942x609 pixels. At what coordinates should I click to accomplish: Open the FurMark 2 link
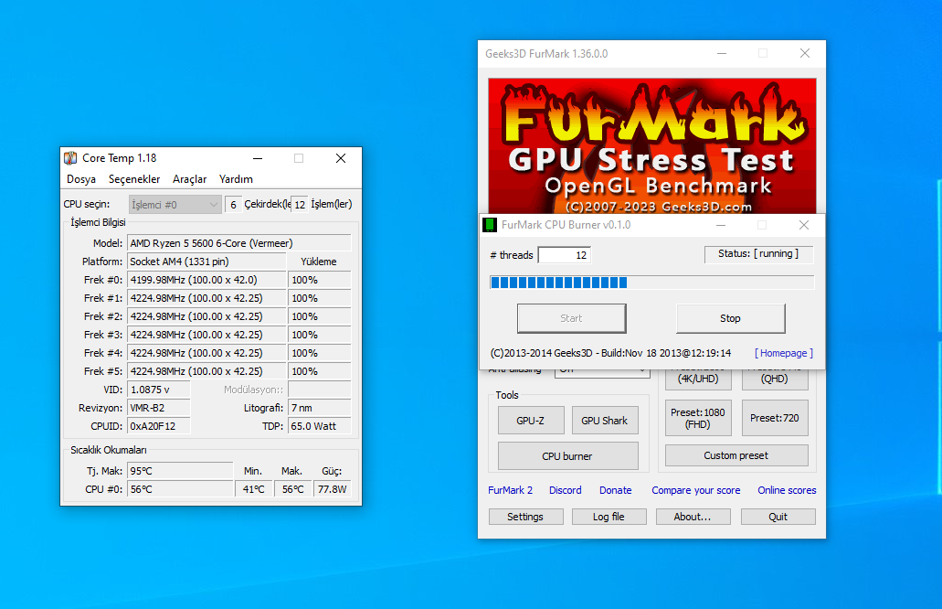(510, 490)
